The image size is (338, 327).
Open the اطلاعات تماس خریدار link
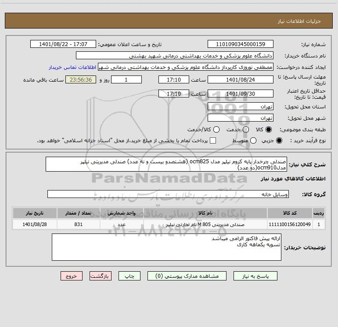click(72, 67)
